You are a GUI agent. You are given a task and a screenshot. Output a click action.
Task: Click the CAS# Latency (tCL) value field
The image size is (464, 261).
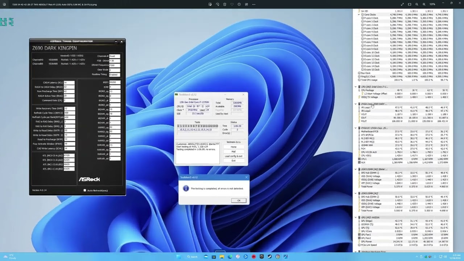69,83
